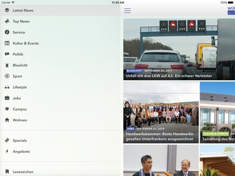This screenshot has height=176, width=235.
Task: Select the Politik category
Action: pos(60,54)
